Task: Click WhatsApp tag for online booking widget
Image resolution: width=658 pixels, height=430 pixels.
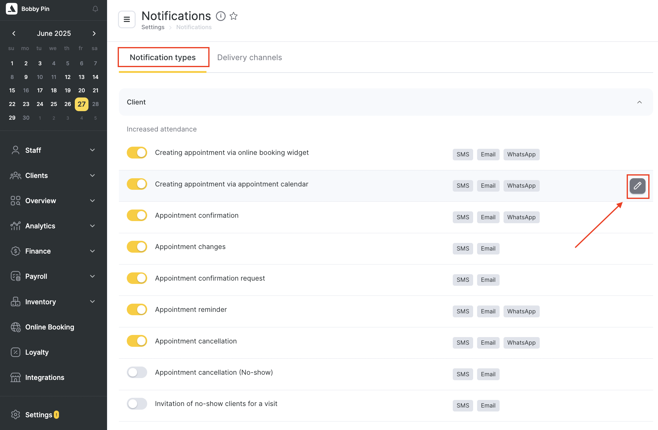Action: point(521,154)
